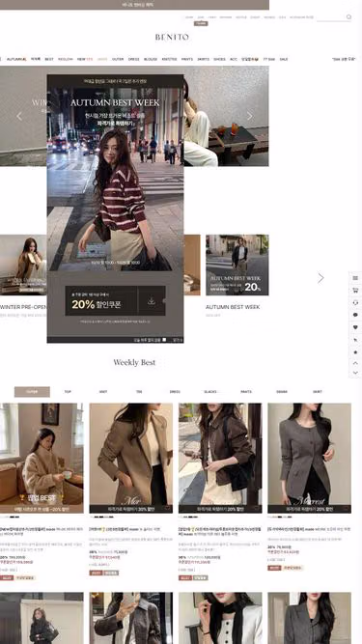Go to previous slide of main banner

19,116
